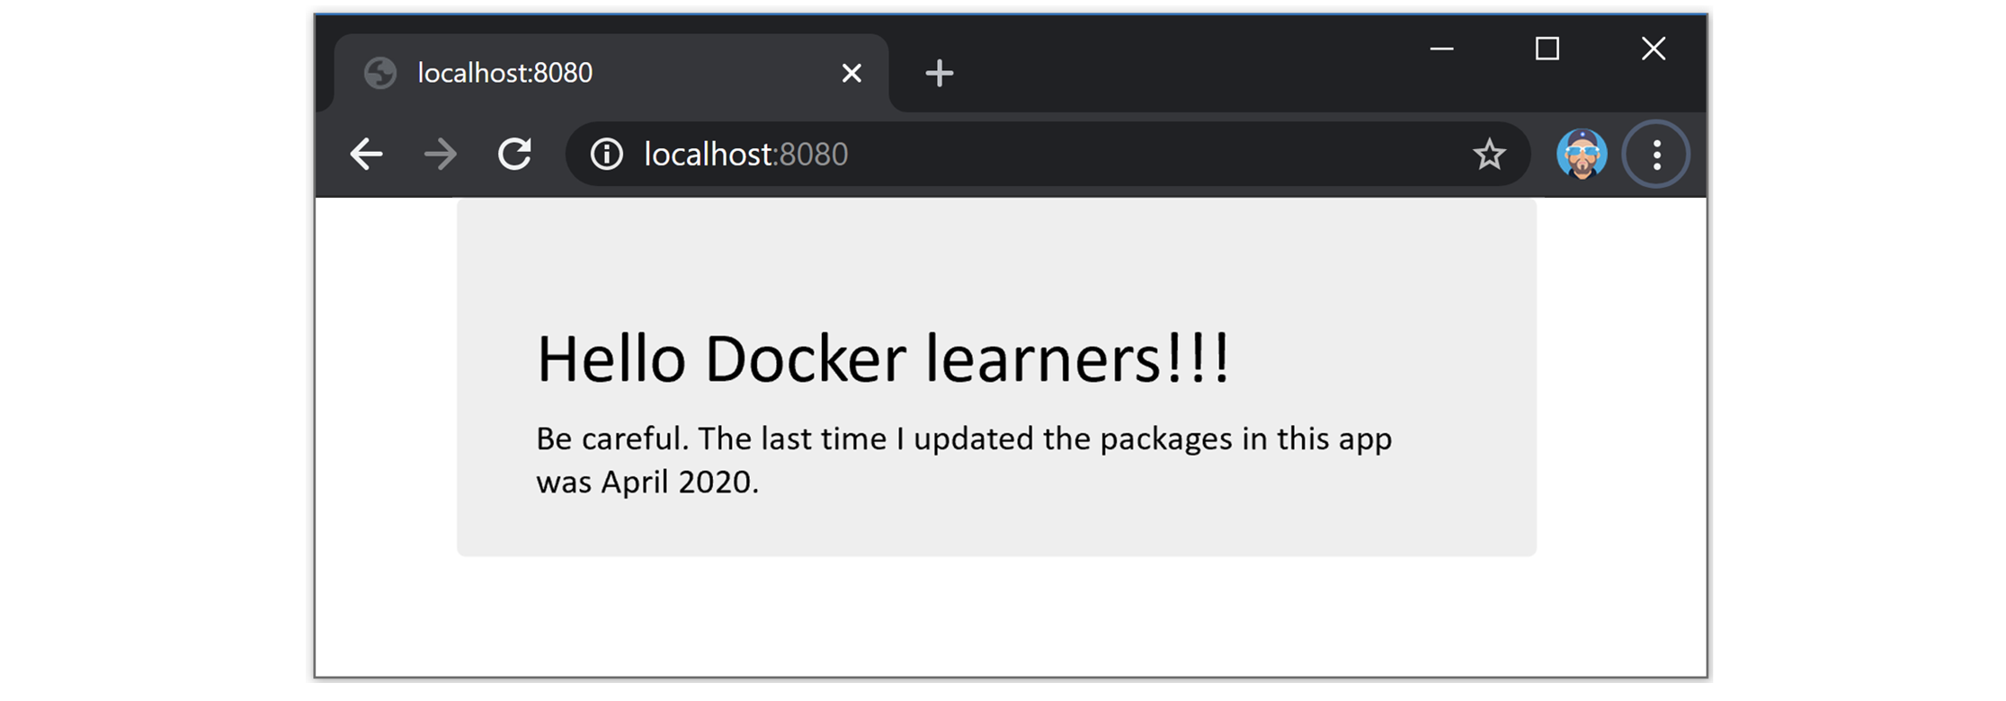Click the globe favicon on the tab
2006x701 pixels.
pos(380,73)
